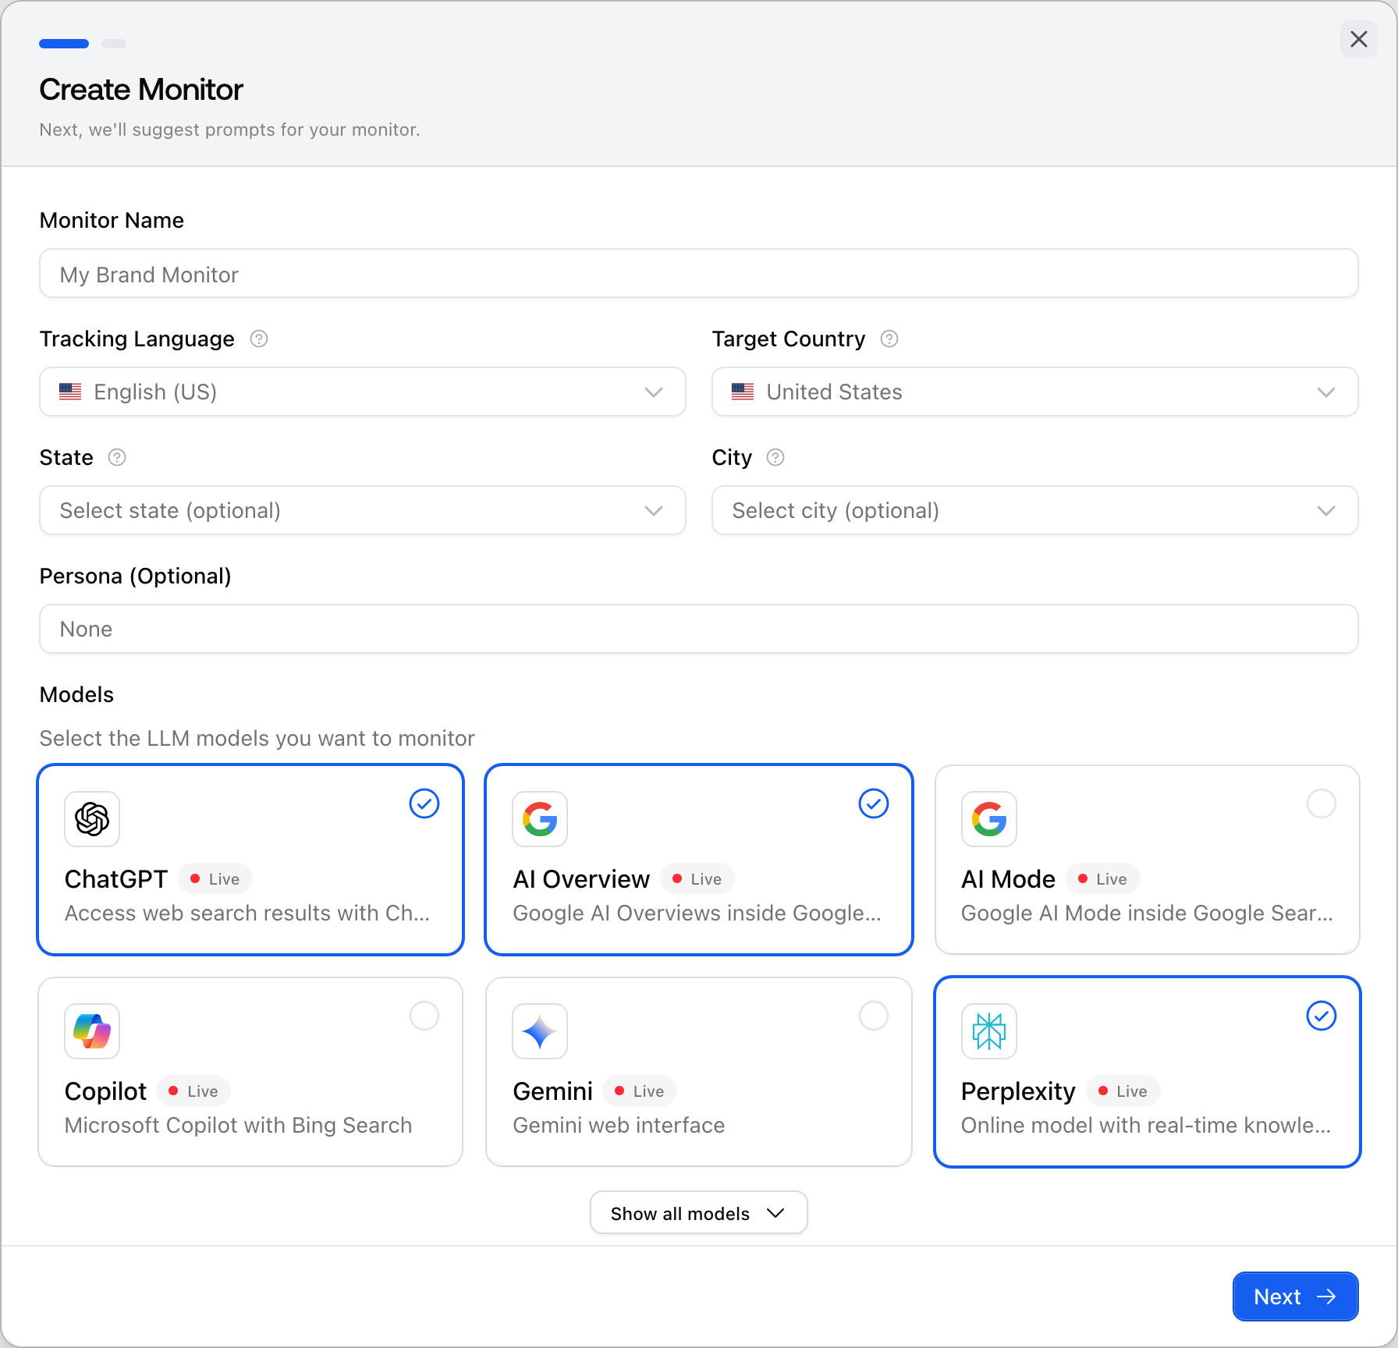Click the ChatGPT logo icon

click(92, 819)
